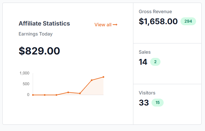Select the $829.00 earnings amount
Screen dimensions: 205x131
click(39, 51)
